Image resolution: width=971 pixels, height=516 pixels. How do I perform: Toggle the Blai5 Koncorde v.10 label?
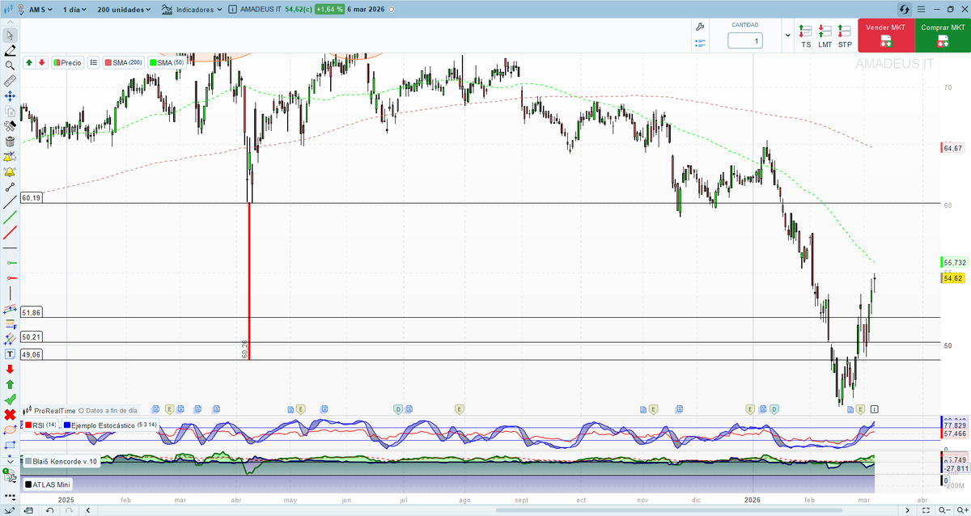(x=61, y=462)
